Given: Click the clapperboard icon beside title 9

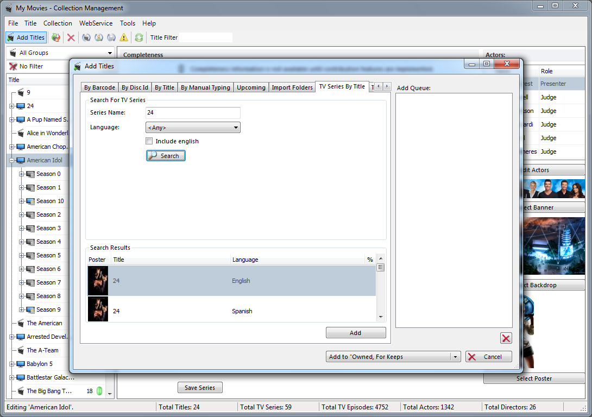Looking at the screenshot, I should pos(21,92).
